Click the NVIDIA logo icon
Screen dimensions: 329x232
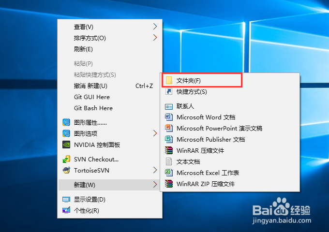[x=66, y=145]
